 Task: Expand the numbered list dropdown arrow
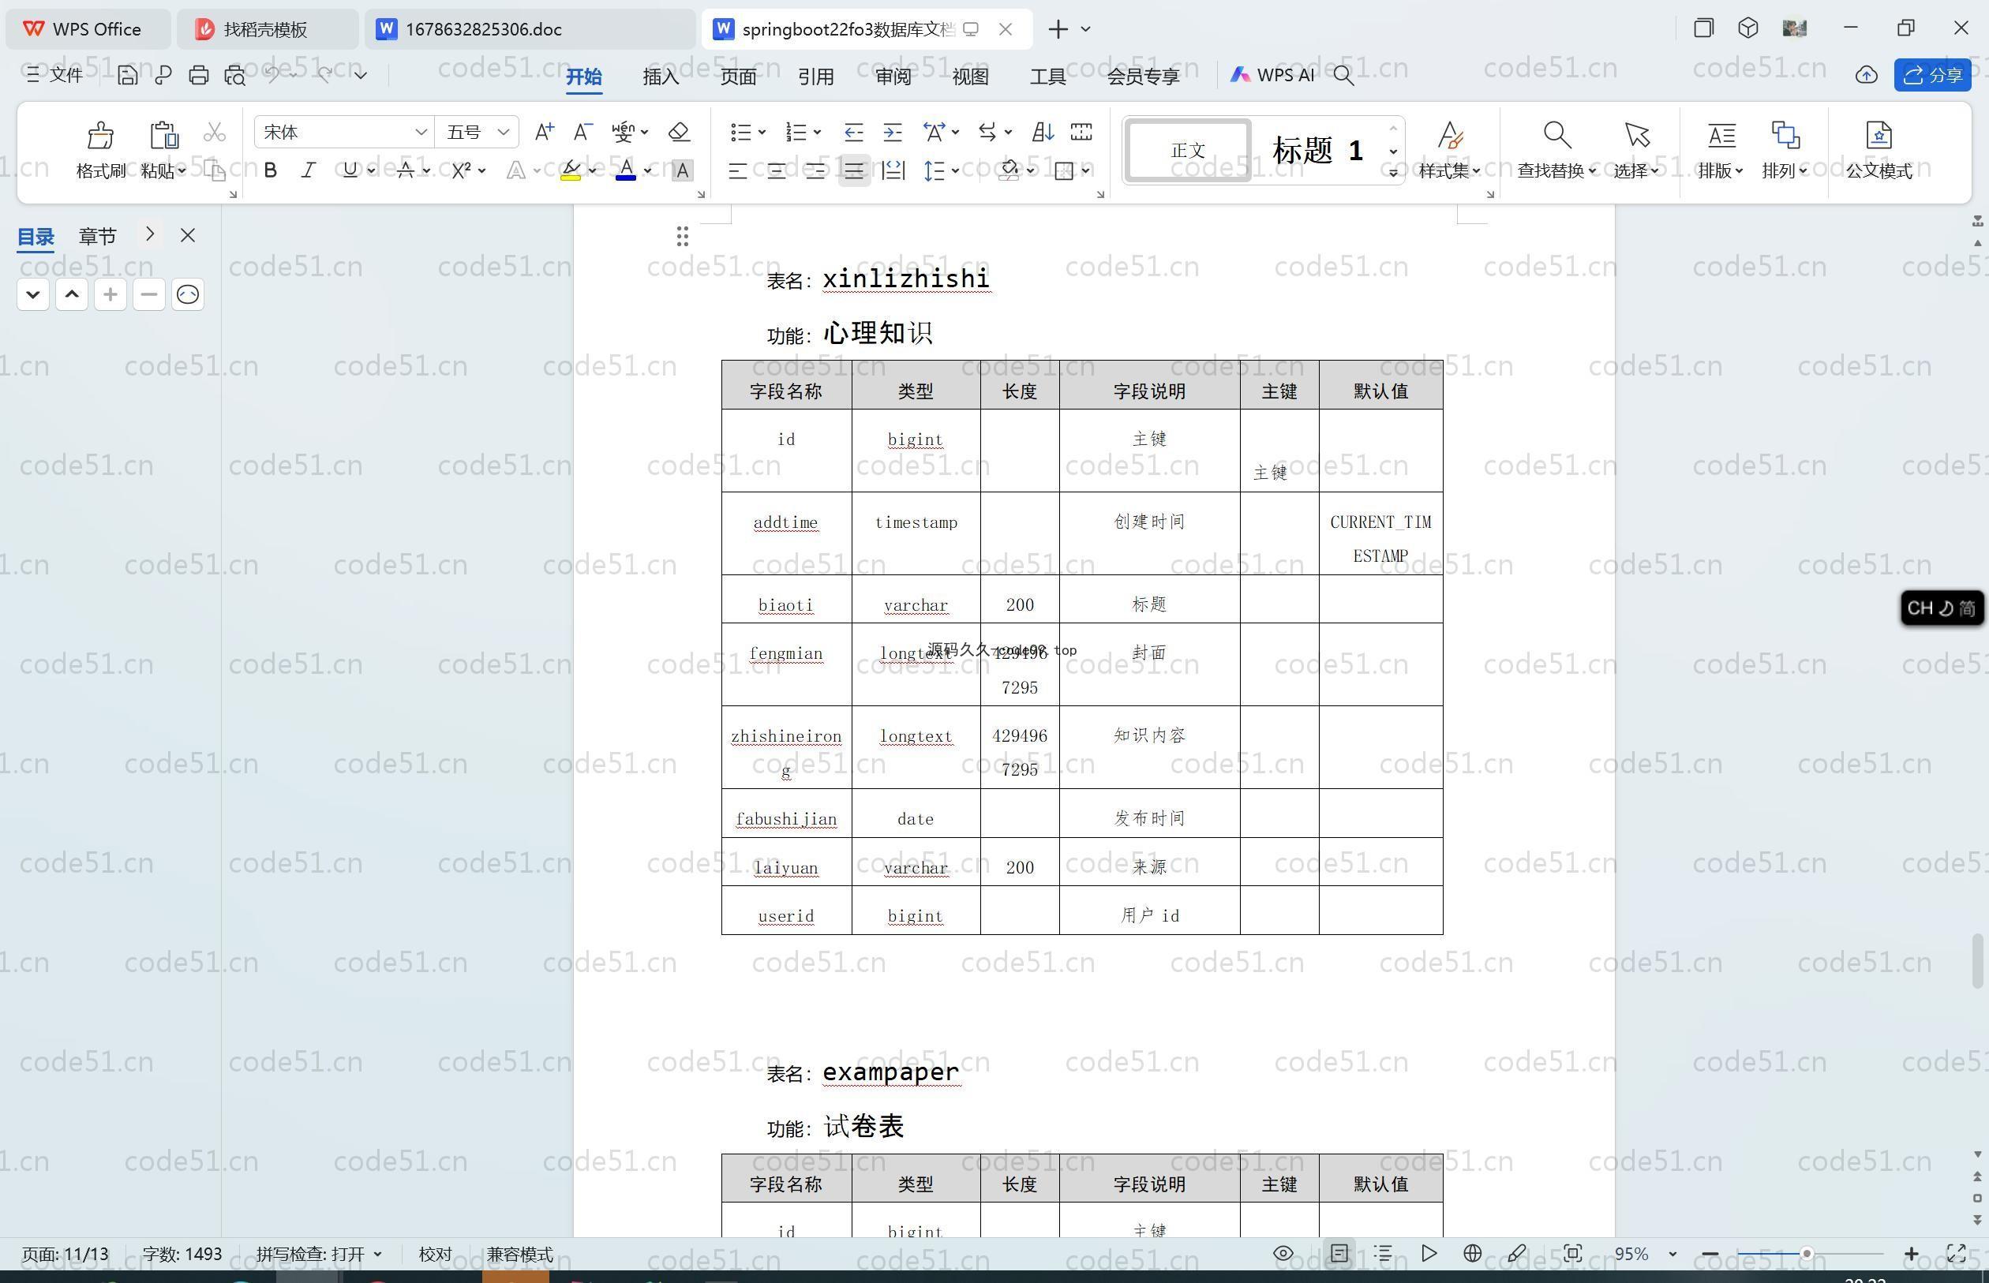[x=818, y=132]
